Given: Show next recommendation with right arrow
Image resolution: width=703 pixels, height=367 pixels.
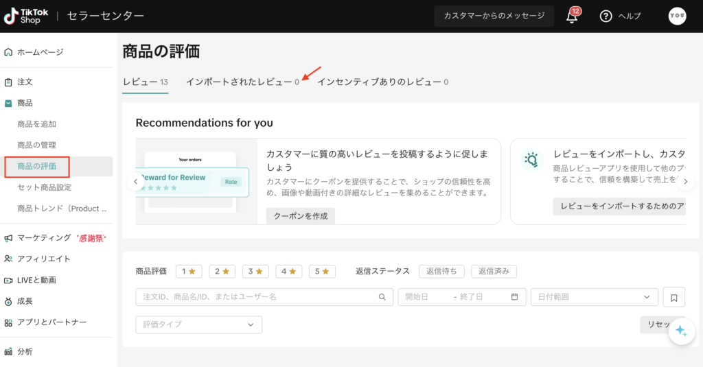Looking at the screenshot, I should click(684, 182).
